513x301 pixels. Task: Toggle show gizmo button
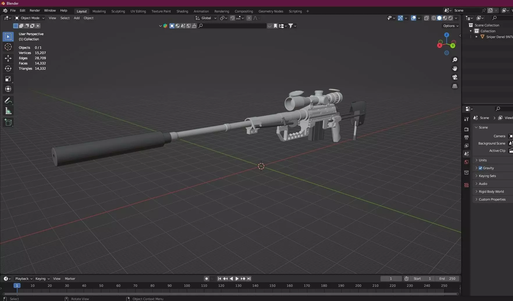[x=400, y=18]
